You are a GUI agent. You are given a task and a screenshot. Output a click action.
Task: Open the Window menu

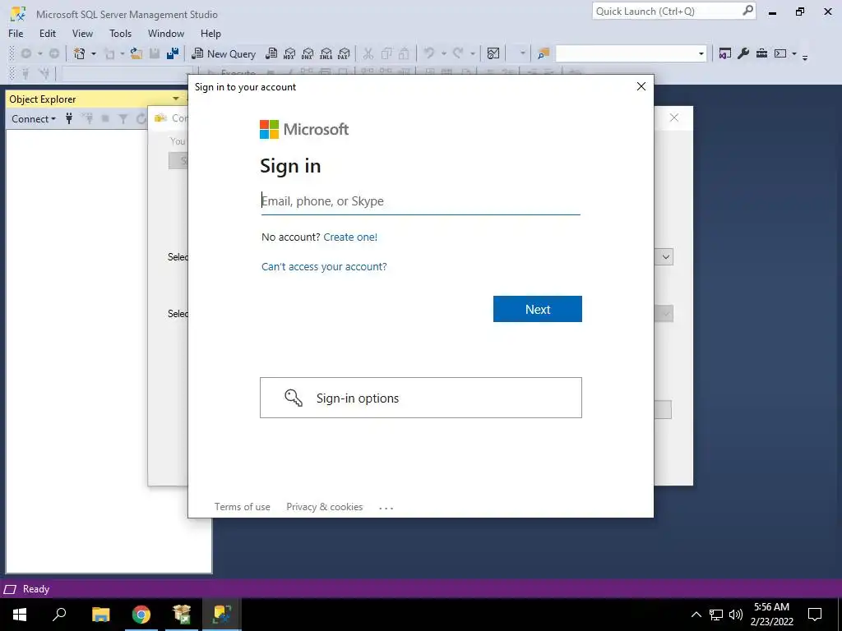166,33
